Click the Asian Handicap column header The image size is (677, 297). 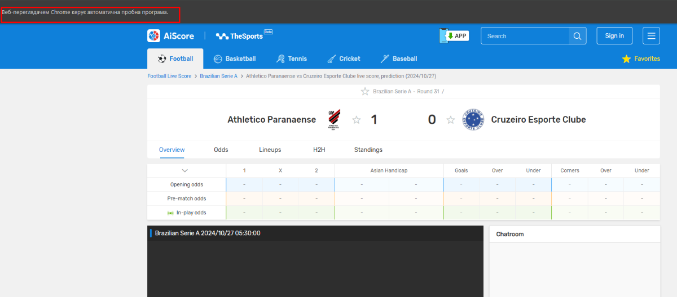click(x=389, y=170)
